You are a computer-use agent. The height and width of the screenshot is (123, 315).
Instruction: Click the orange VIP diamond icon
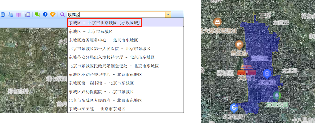pos(53,14)
